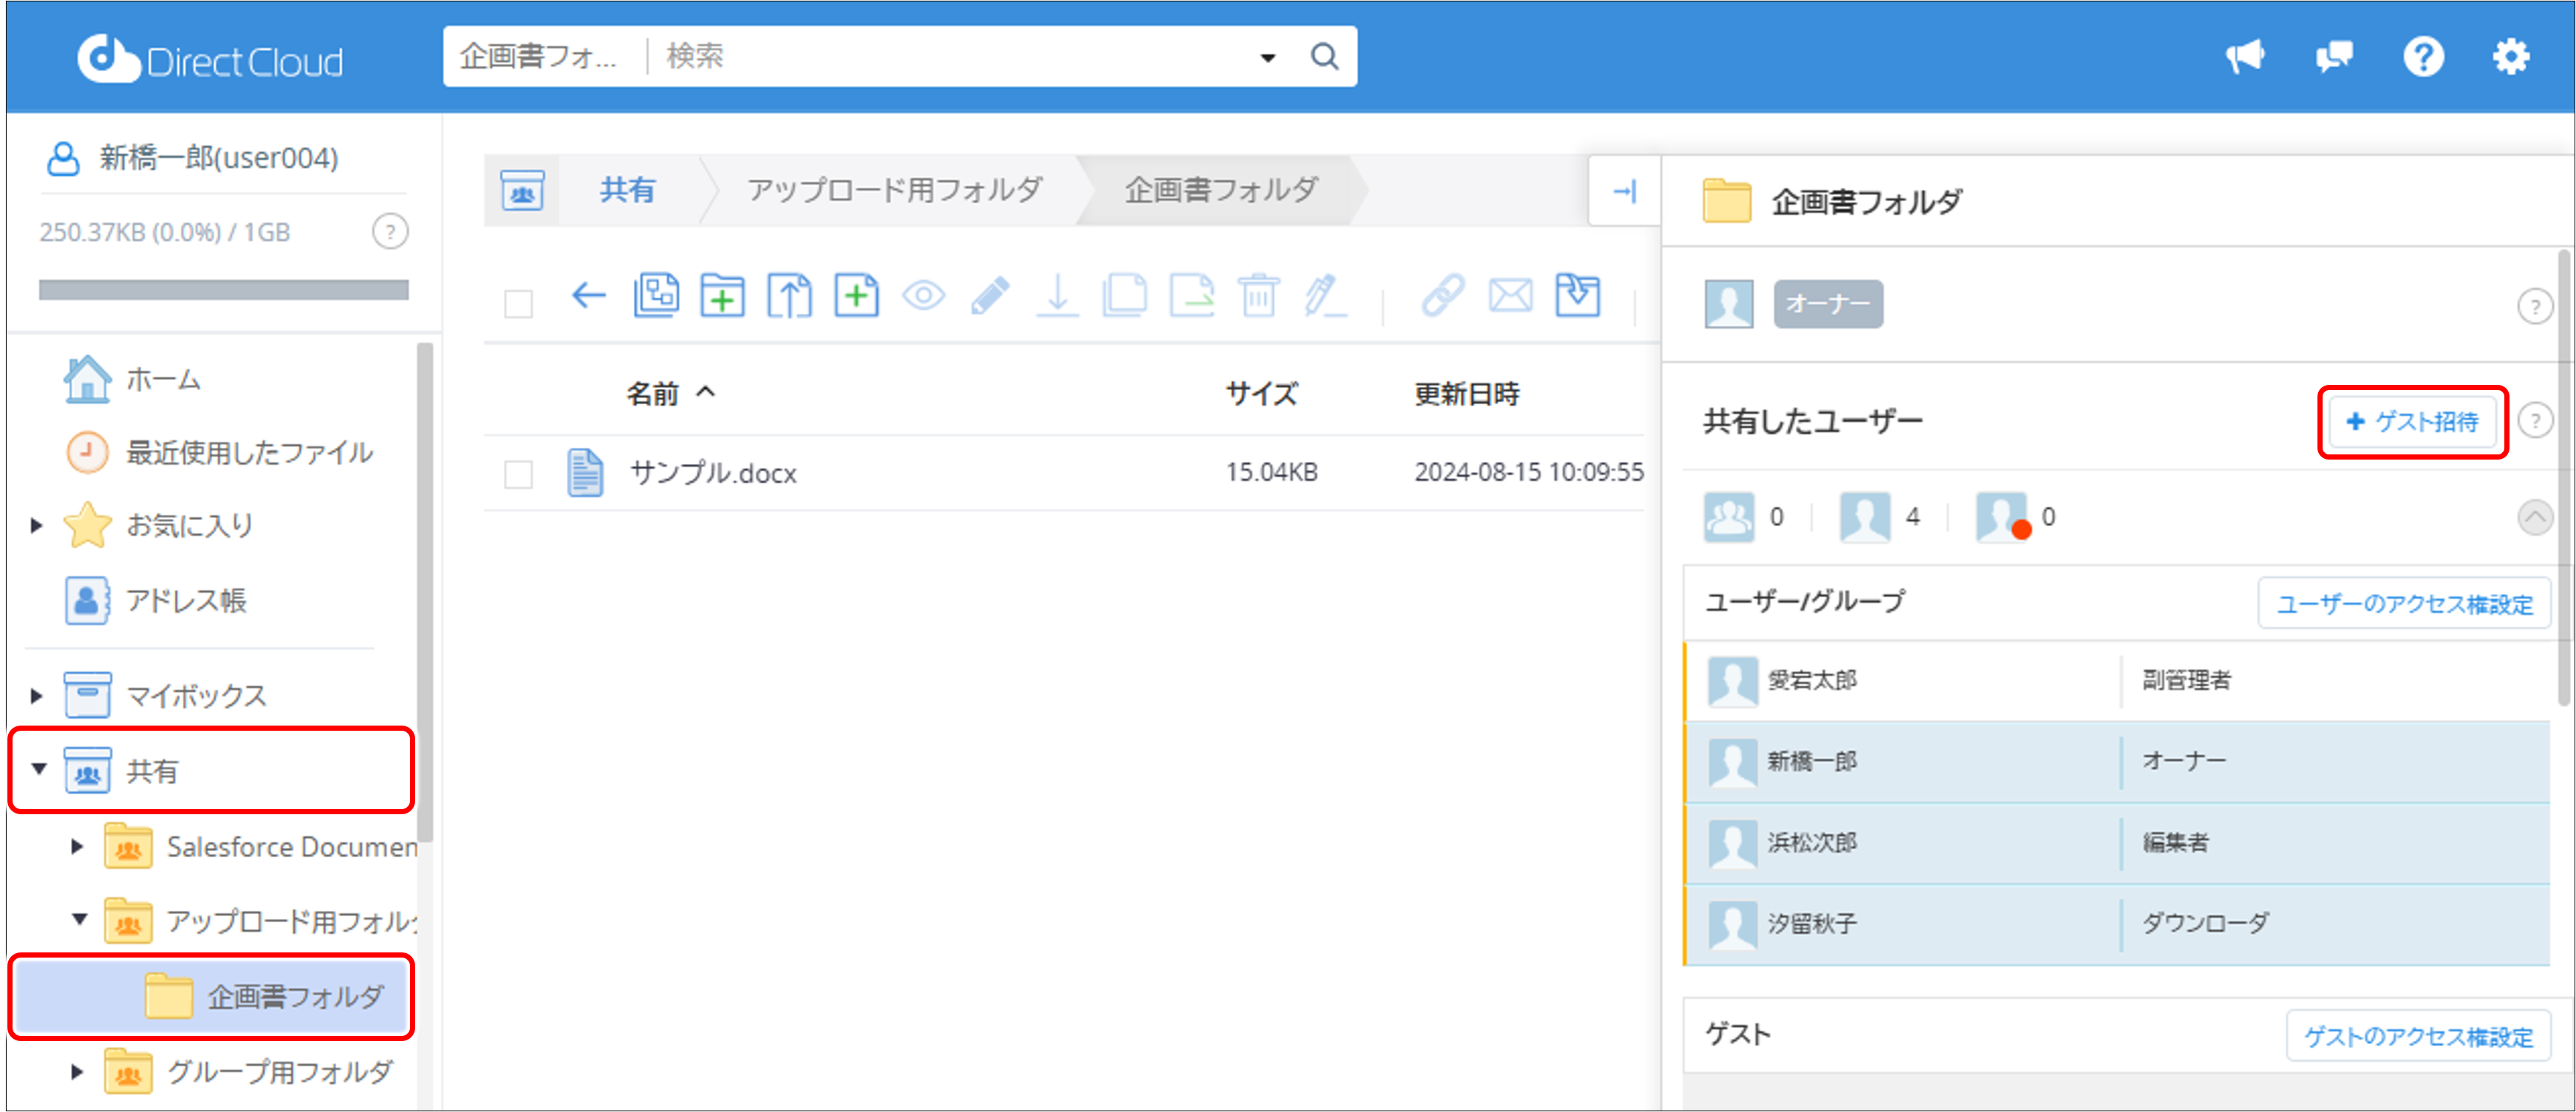
Task: Collapse the right detail panel arrow
Action: [x=1625, y=191]
